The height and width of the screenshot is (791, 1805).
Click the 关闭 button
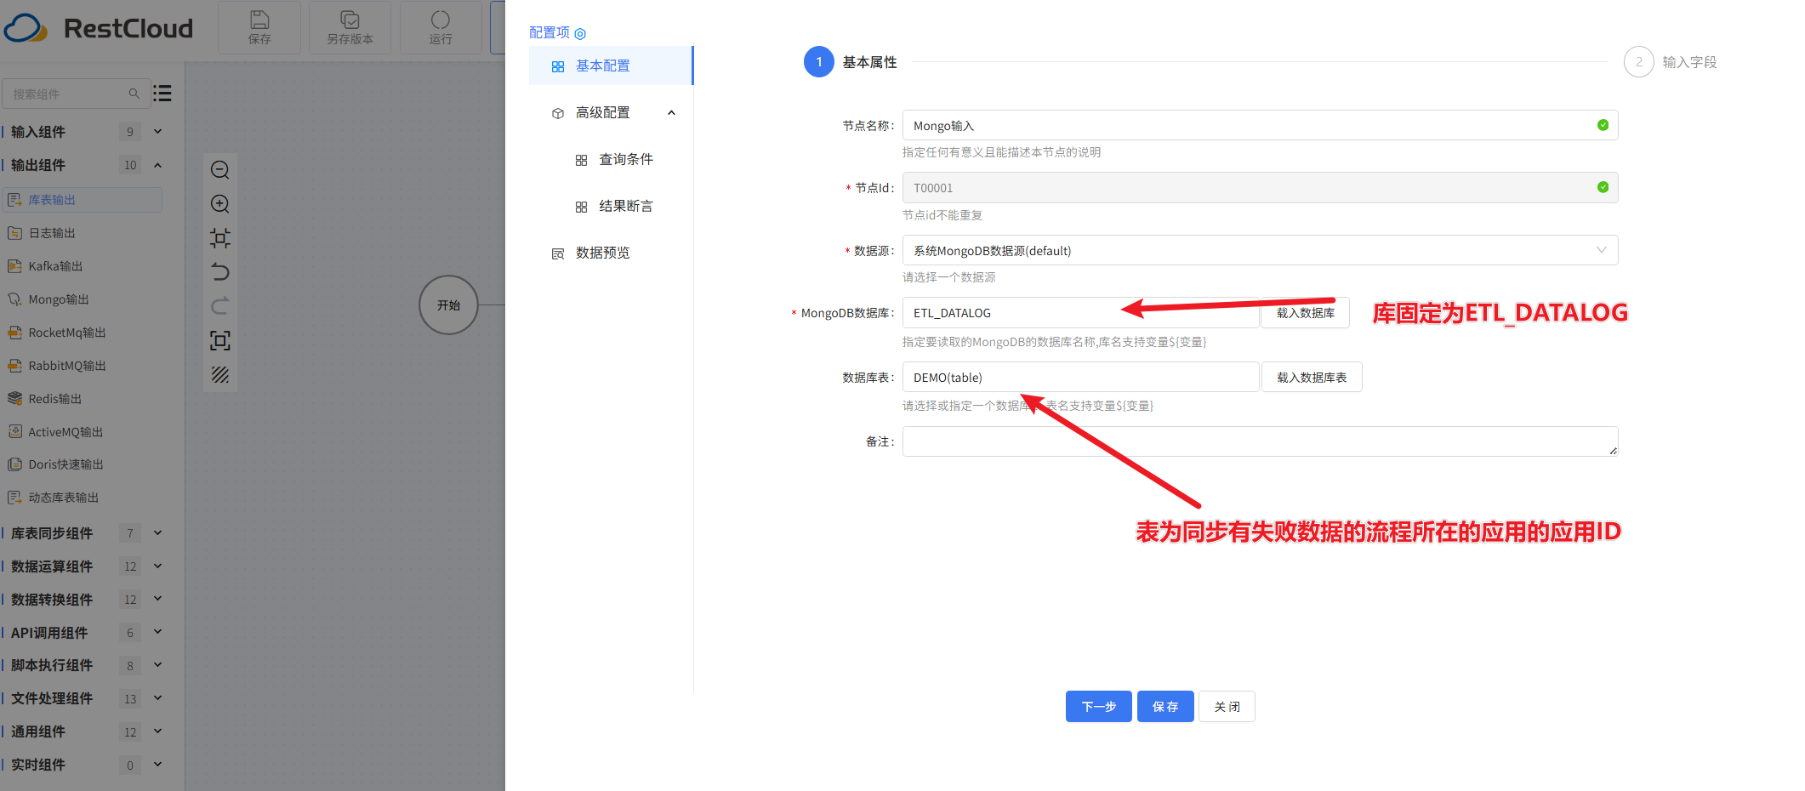tap(1227, 707)
